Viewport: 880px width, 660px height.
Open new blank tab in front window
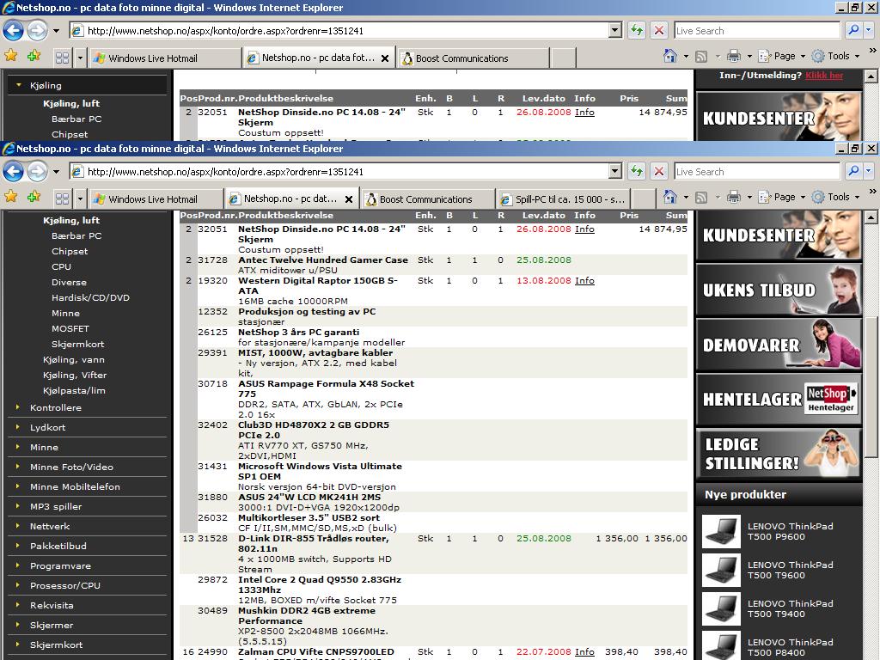(644, 199)
